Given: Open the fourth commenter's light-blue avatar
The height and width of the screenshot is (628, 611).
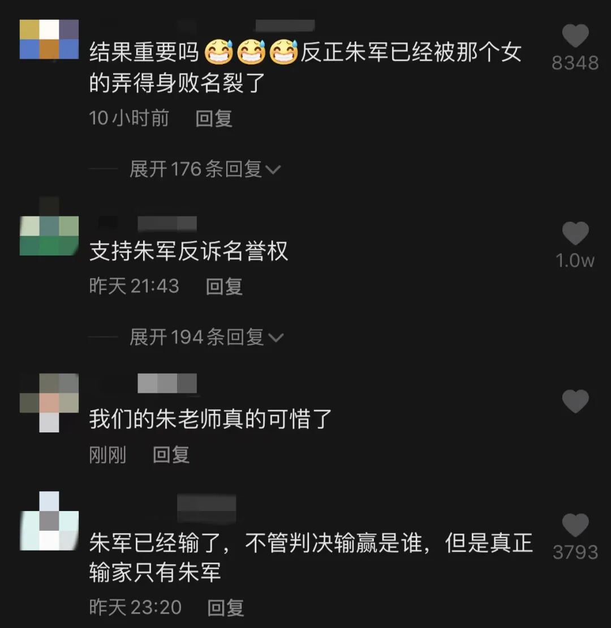Looking at the screenshot, I should (x=49, y=521).
